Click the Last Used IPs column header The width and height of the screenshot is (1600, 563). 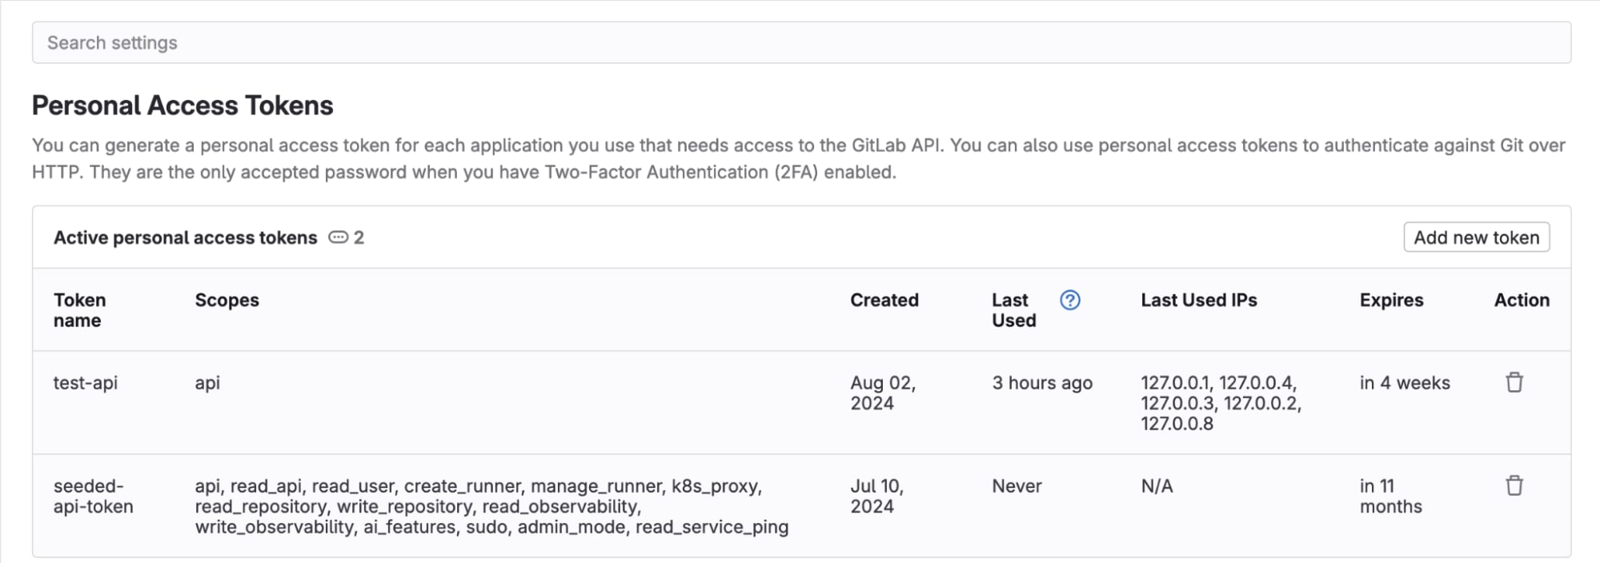coord(1199,300)
